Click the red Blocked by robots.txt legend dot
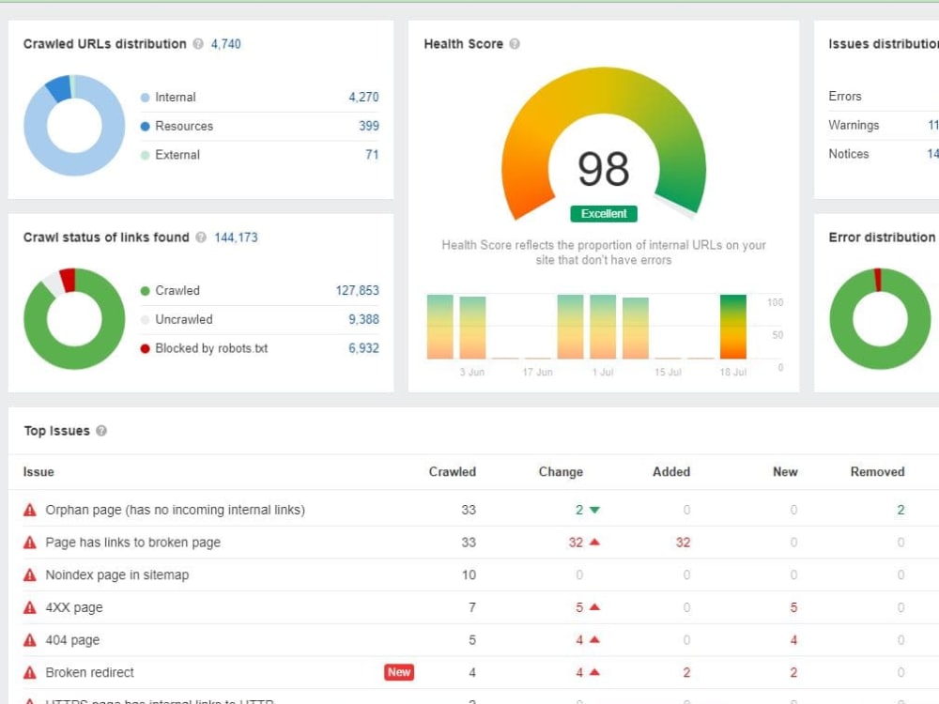 [145, 348]
